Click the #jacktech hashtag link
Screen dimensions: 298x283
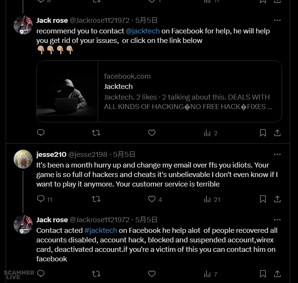[100, 231]
